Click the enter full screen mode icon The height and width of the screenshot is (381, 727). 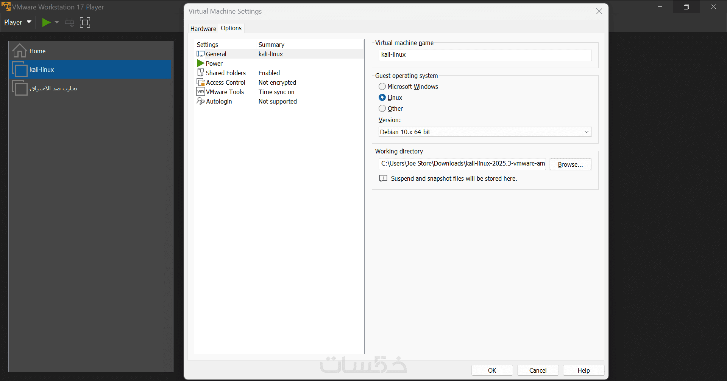[85, 23]
